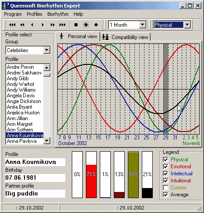Close the Biorhythm Expert window

(198, 6)
